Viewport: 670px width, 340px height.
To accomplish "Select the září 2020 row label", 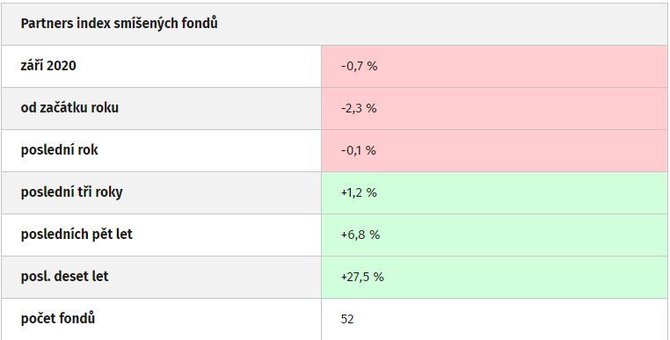I will coord(48,66).
